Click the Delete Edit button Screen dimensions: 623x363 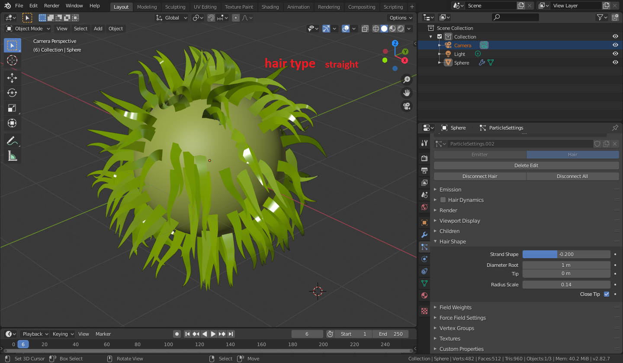click(x=526, y=165)
